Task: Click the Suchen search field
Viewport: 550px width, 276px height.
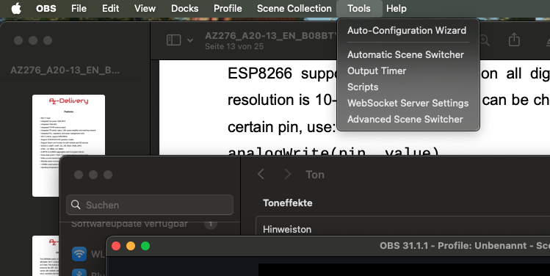Action: pyautogui.click(x=150, y=205)
